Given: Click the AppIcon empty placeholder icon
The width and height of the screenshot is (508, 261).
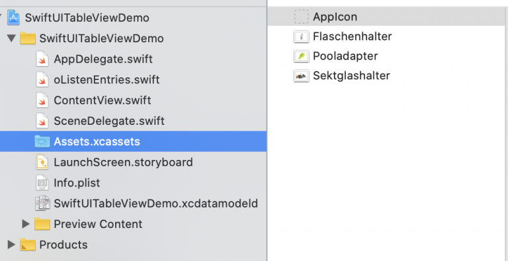Looking at the screenshot, I should (x=302, y=17).
